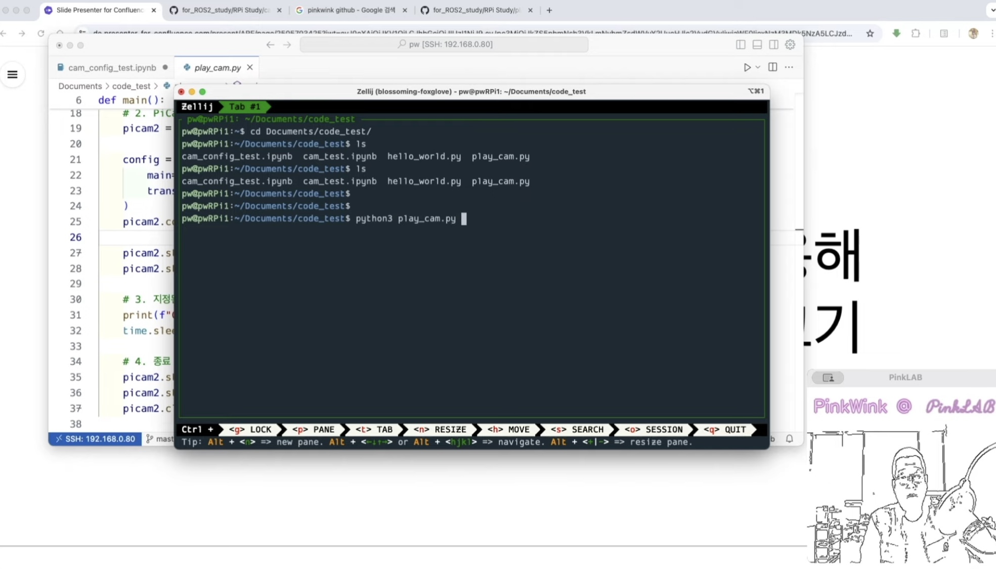
Task: Toggle the primary sidebar layout icon
Action: pyautogui.click(x=741, y=45)
